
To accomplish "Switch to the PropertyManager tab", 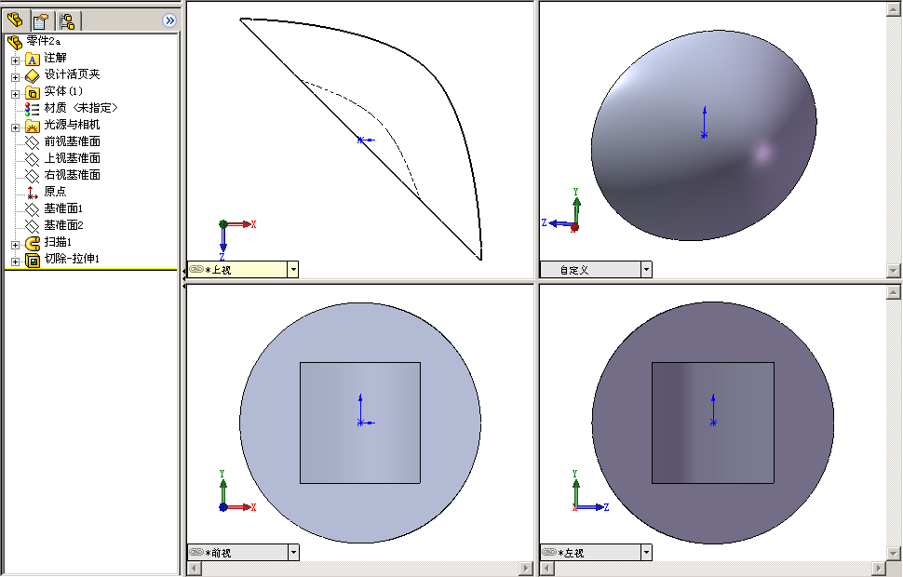I will pyautogui.click(x=42, y=21).
